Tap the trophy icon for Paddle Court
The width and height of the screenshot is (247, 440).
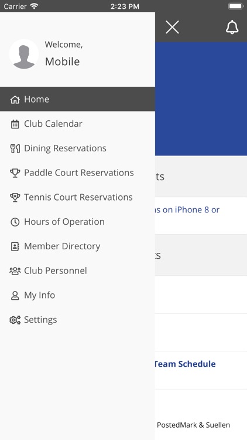15,173
